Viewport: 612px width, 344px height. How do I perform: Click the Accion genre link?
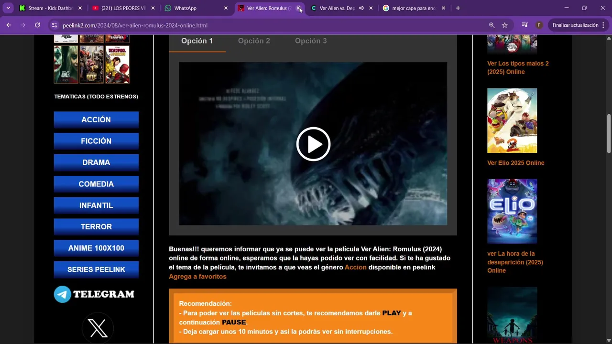pyautogui.click(x=356, y=268)
